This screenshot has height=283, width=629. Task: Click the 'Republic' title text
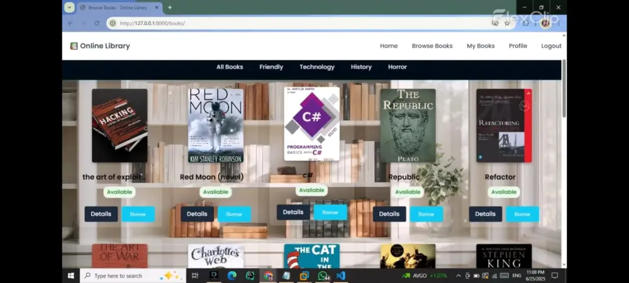point(404,177)
